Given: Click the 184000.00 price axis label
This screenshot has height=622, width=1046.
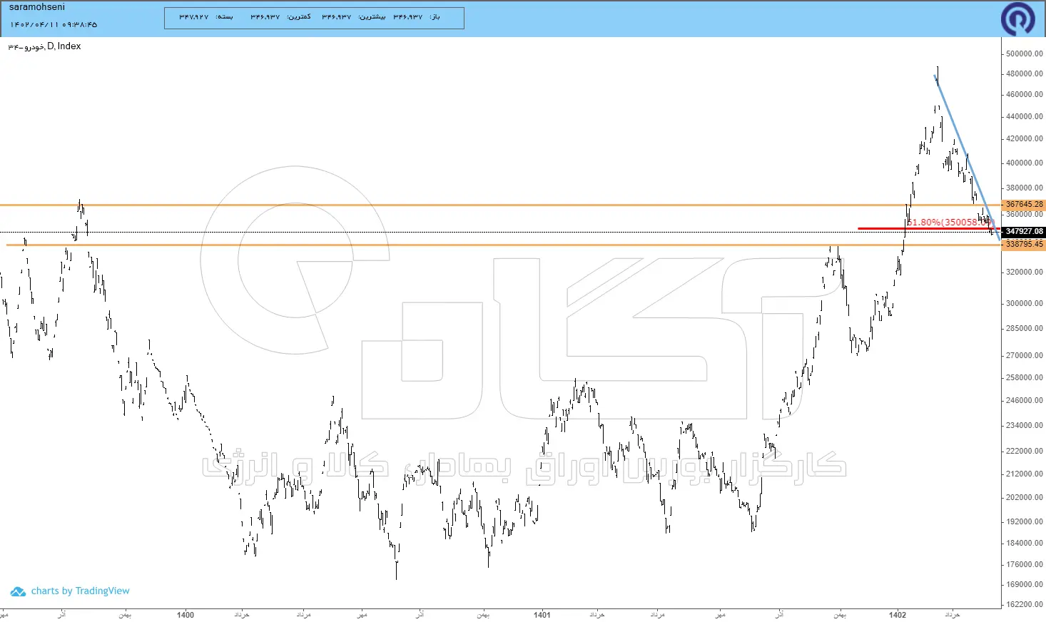Looking at the screenshot, I should click(1025, 543).
